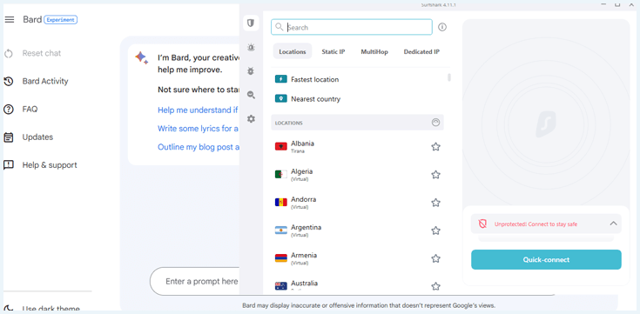Screen dimensions: 640x314
Task: Click the Argentina flag icon
Action: click(280, 230)
